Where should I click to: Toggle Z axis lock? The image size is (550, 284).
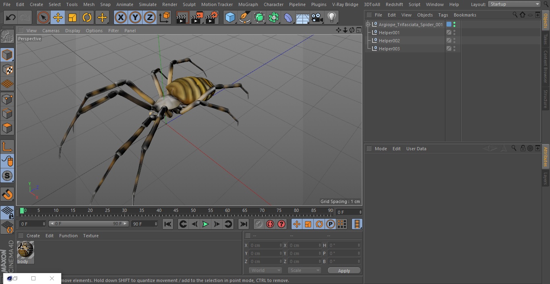coord(150,17)
